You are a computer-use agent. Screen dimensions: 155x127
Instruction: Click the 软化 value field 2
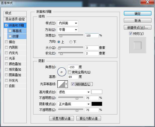pos(92,53)
